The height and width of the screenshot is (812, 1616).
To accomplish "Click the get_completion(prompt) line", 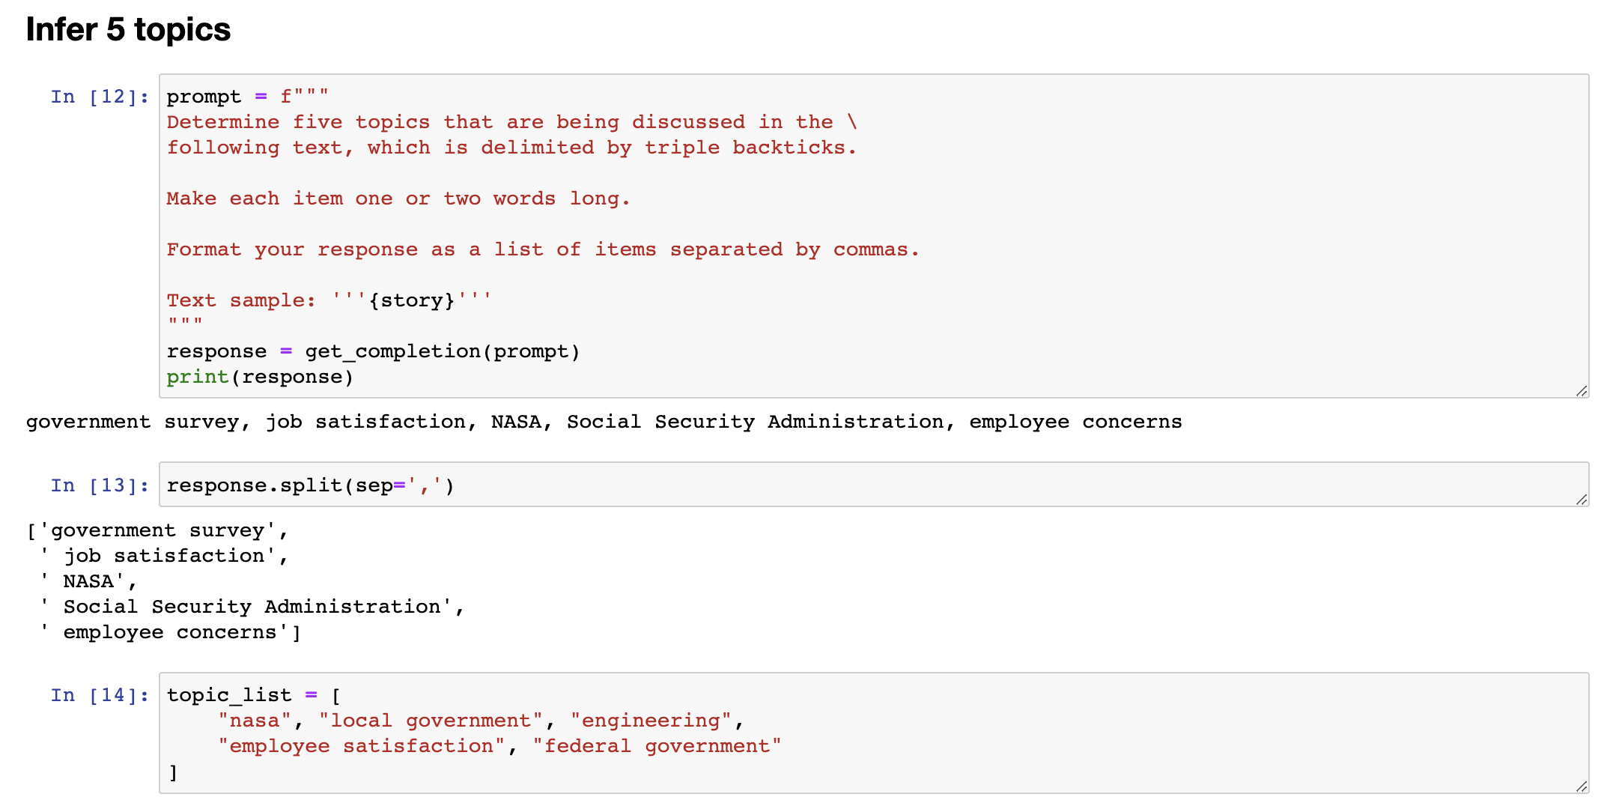I will pos(373,351).
